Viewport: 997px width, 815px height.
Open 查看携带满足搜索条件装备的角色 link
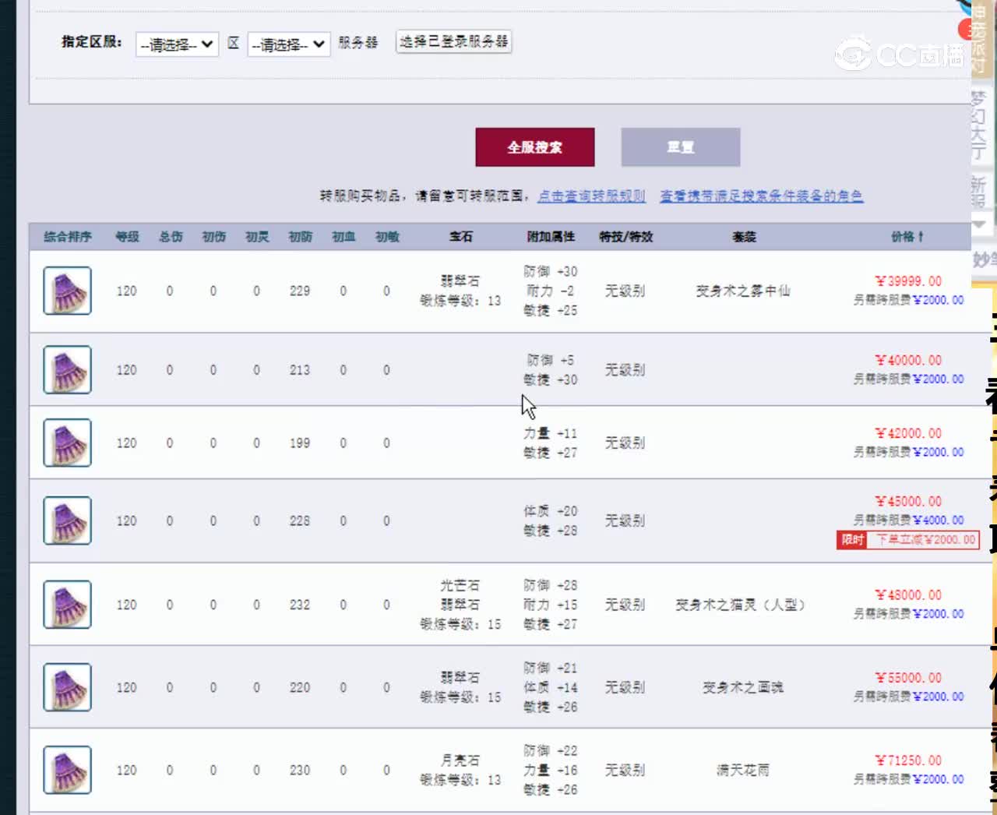pyautogui.click(x=762, y=196)
